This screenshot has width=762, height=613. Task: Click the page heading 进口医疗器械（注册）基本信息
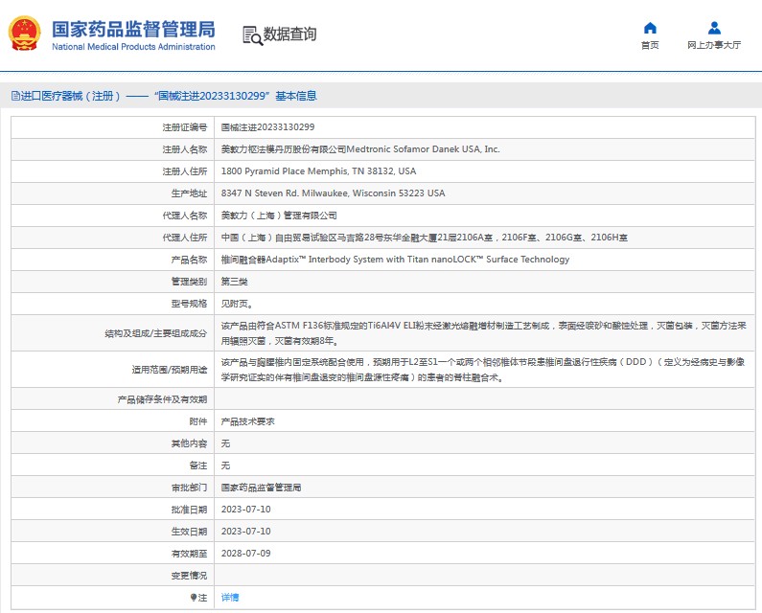pyautogui.click(x=164, y=96)
